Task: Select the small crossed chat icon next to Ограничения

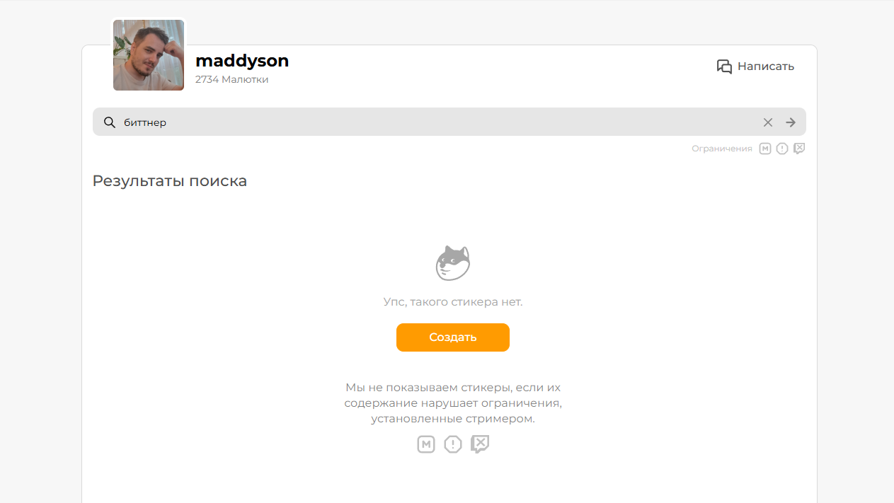Action: [x=799, y=149]
